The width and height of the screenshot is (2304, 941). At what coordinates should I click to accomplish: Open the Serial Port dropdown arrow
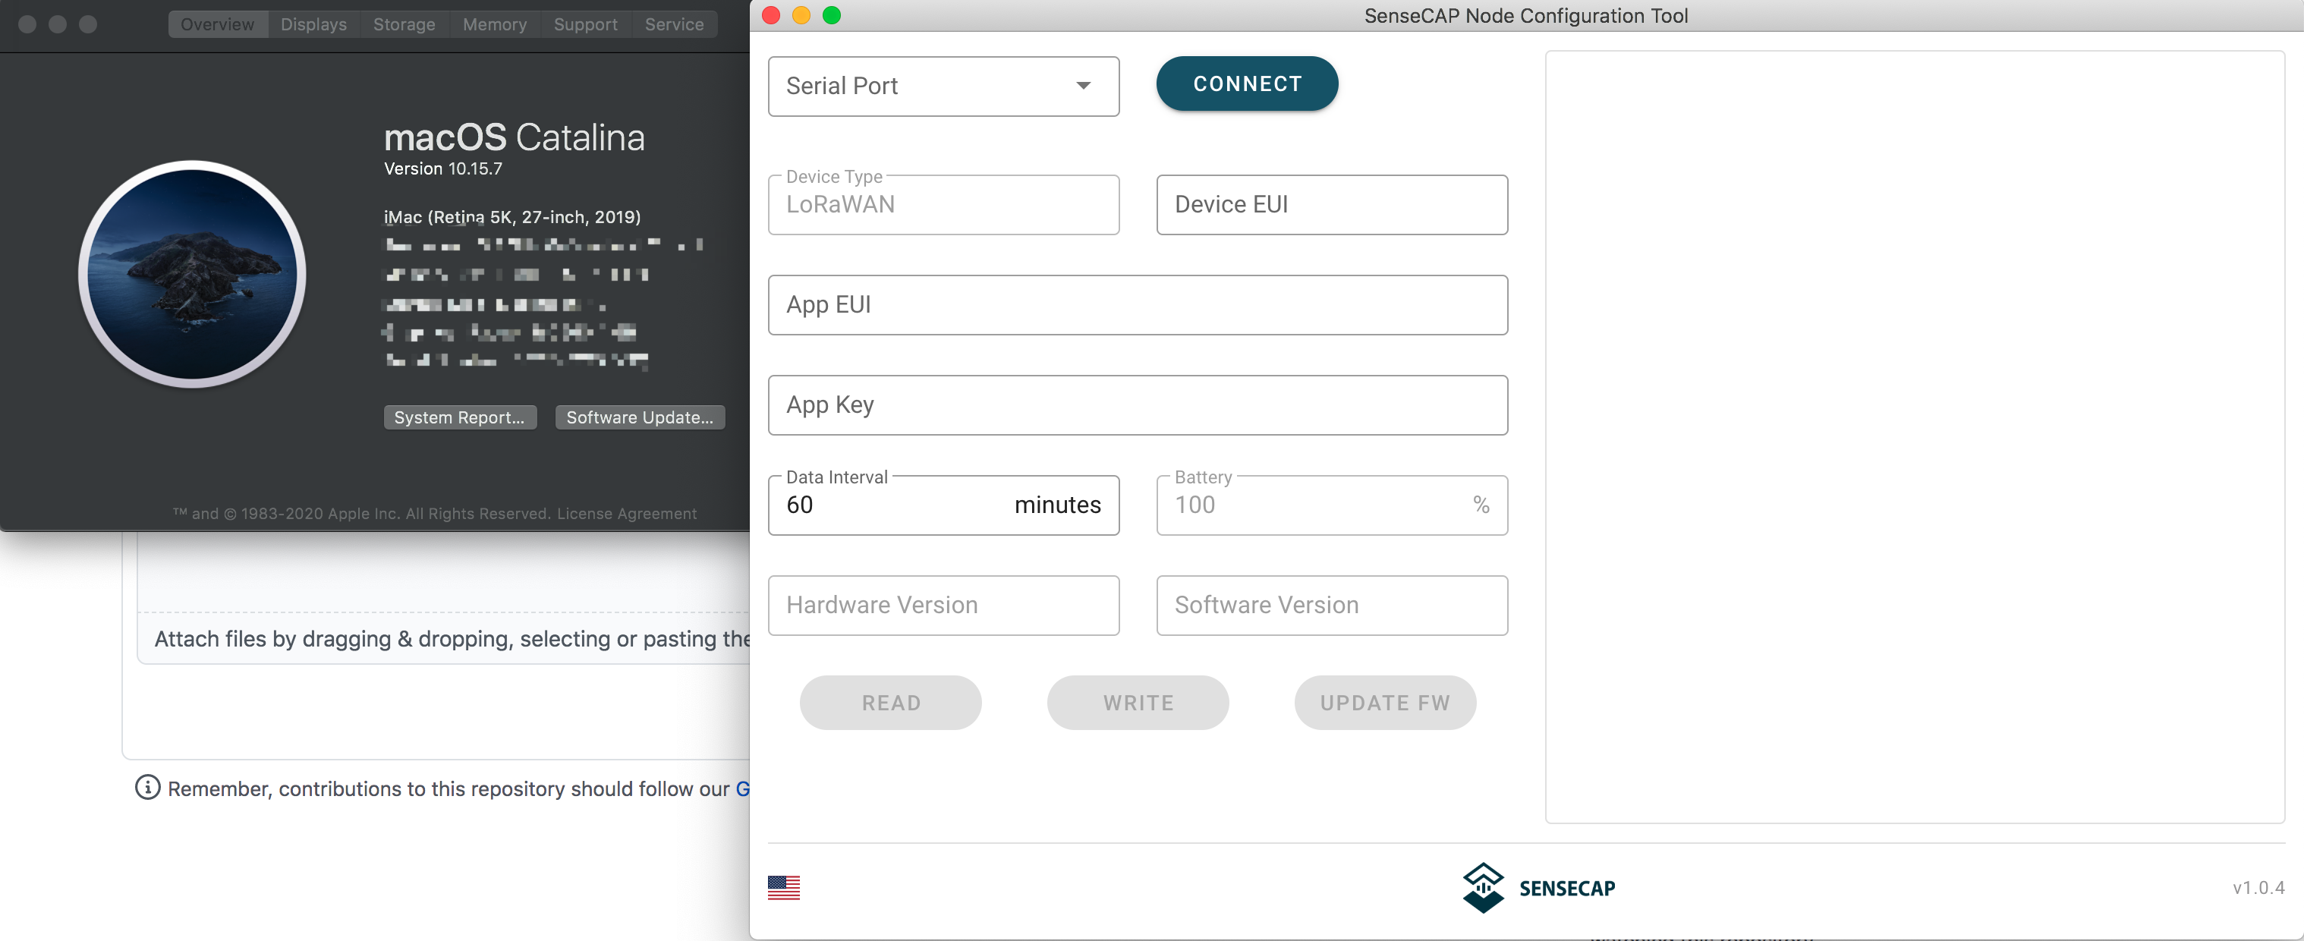[1082, 86]
